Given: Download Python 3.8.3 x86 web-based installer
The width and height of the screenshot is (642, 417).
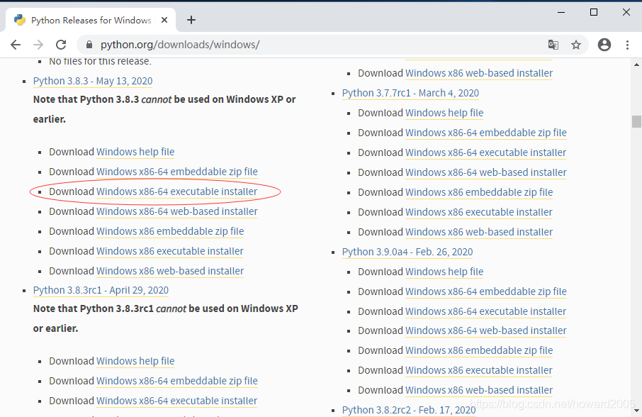Looking at the screenshot, I should coord(170,271).
